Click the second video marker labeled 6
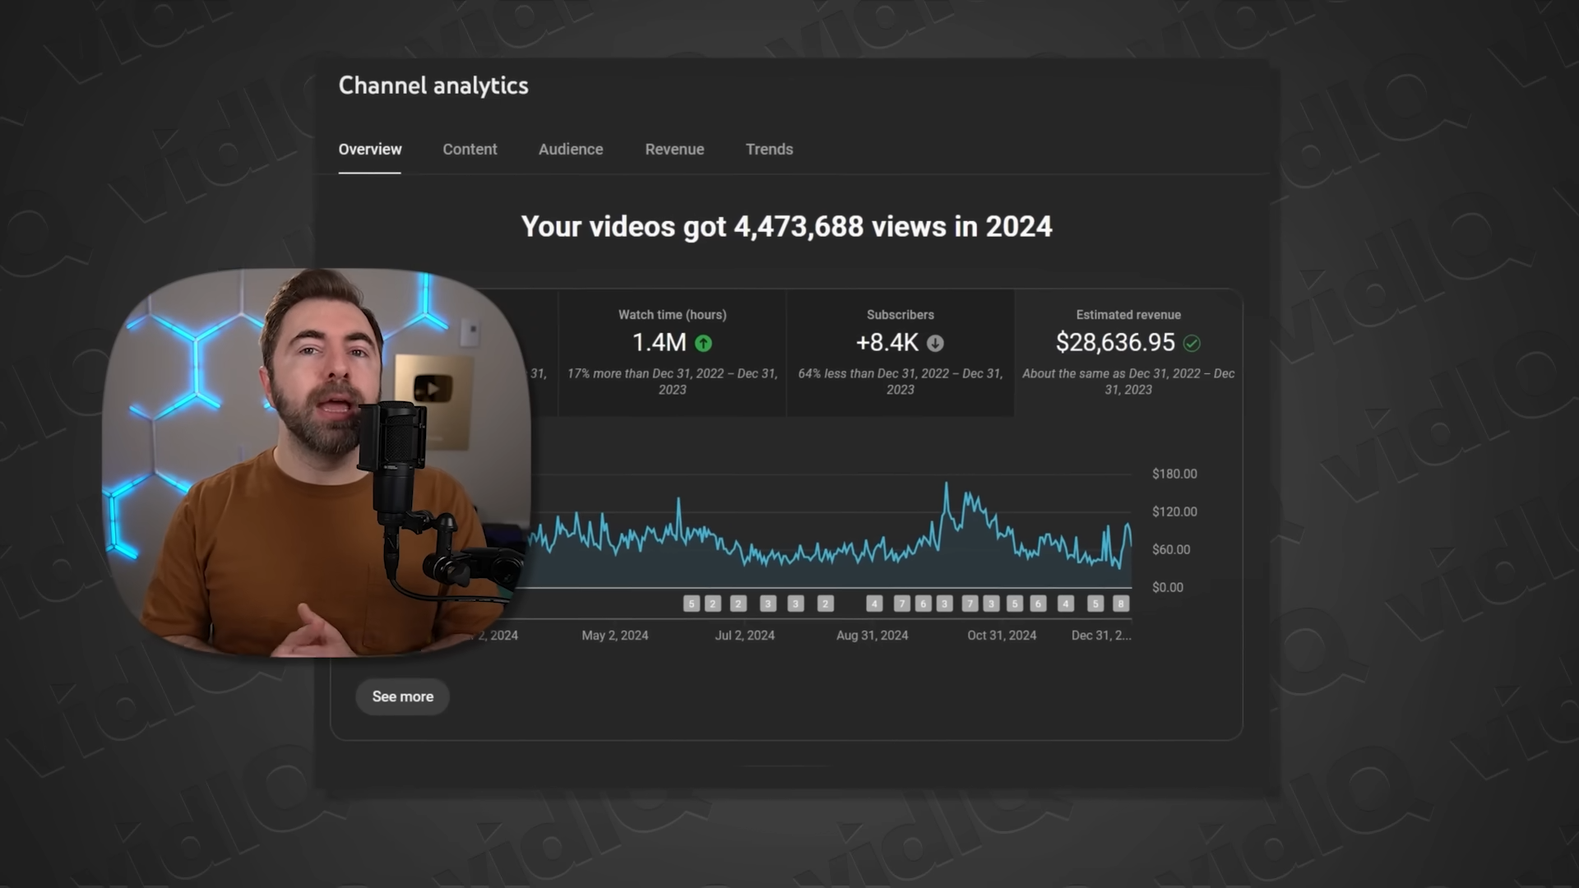Viewport: 1579px width, 888px height. [1038, 604]
